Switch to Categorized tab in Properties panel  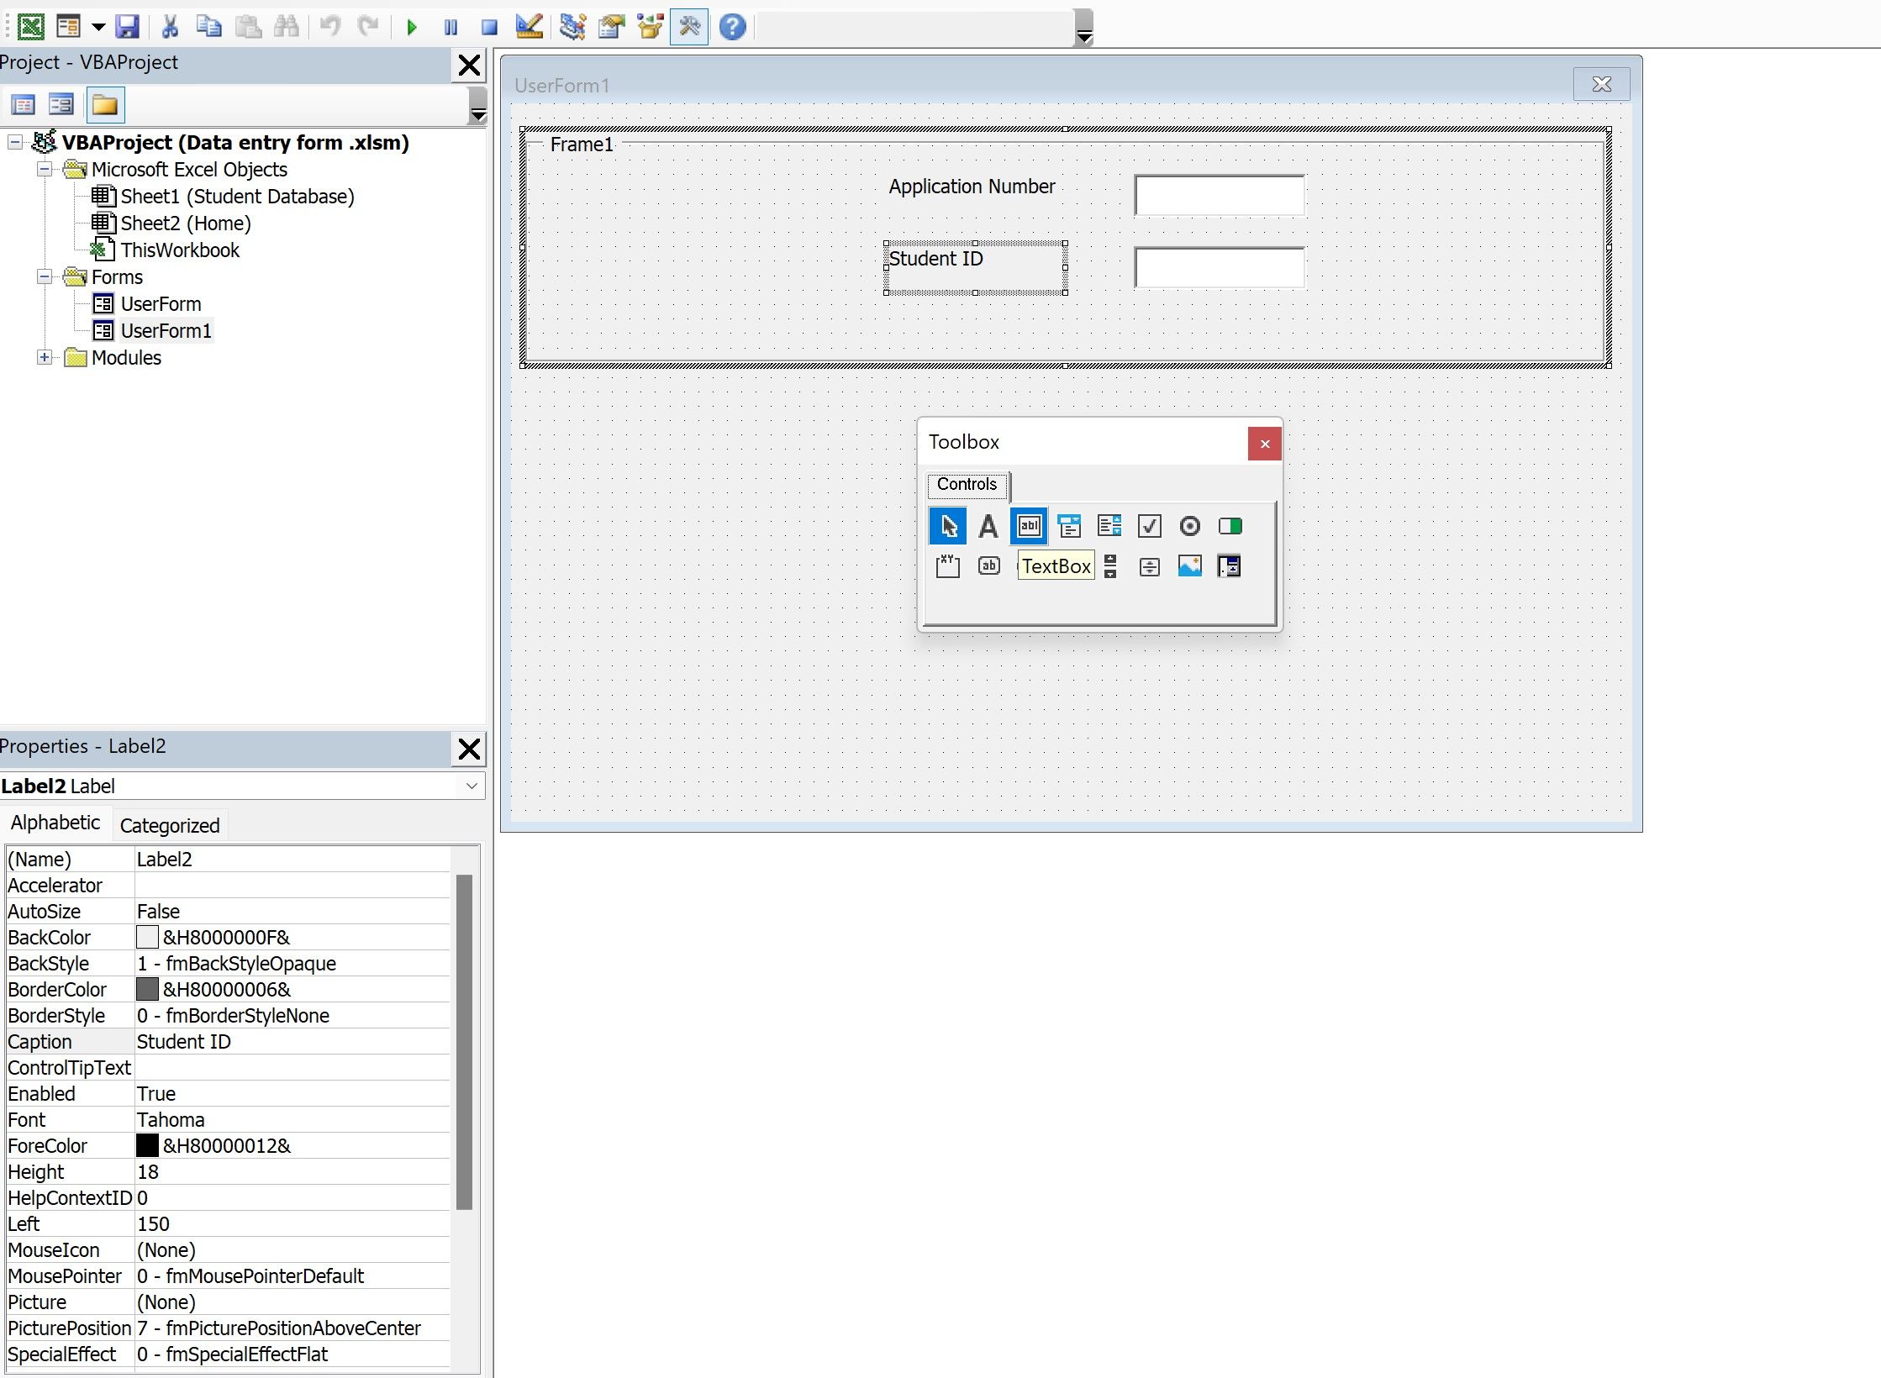pyautogui.click(x=170, y=825)
